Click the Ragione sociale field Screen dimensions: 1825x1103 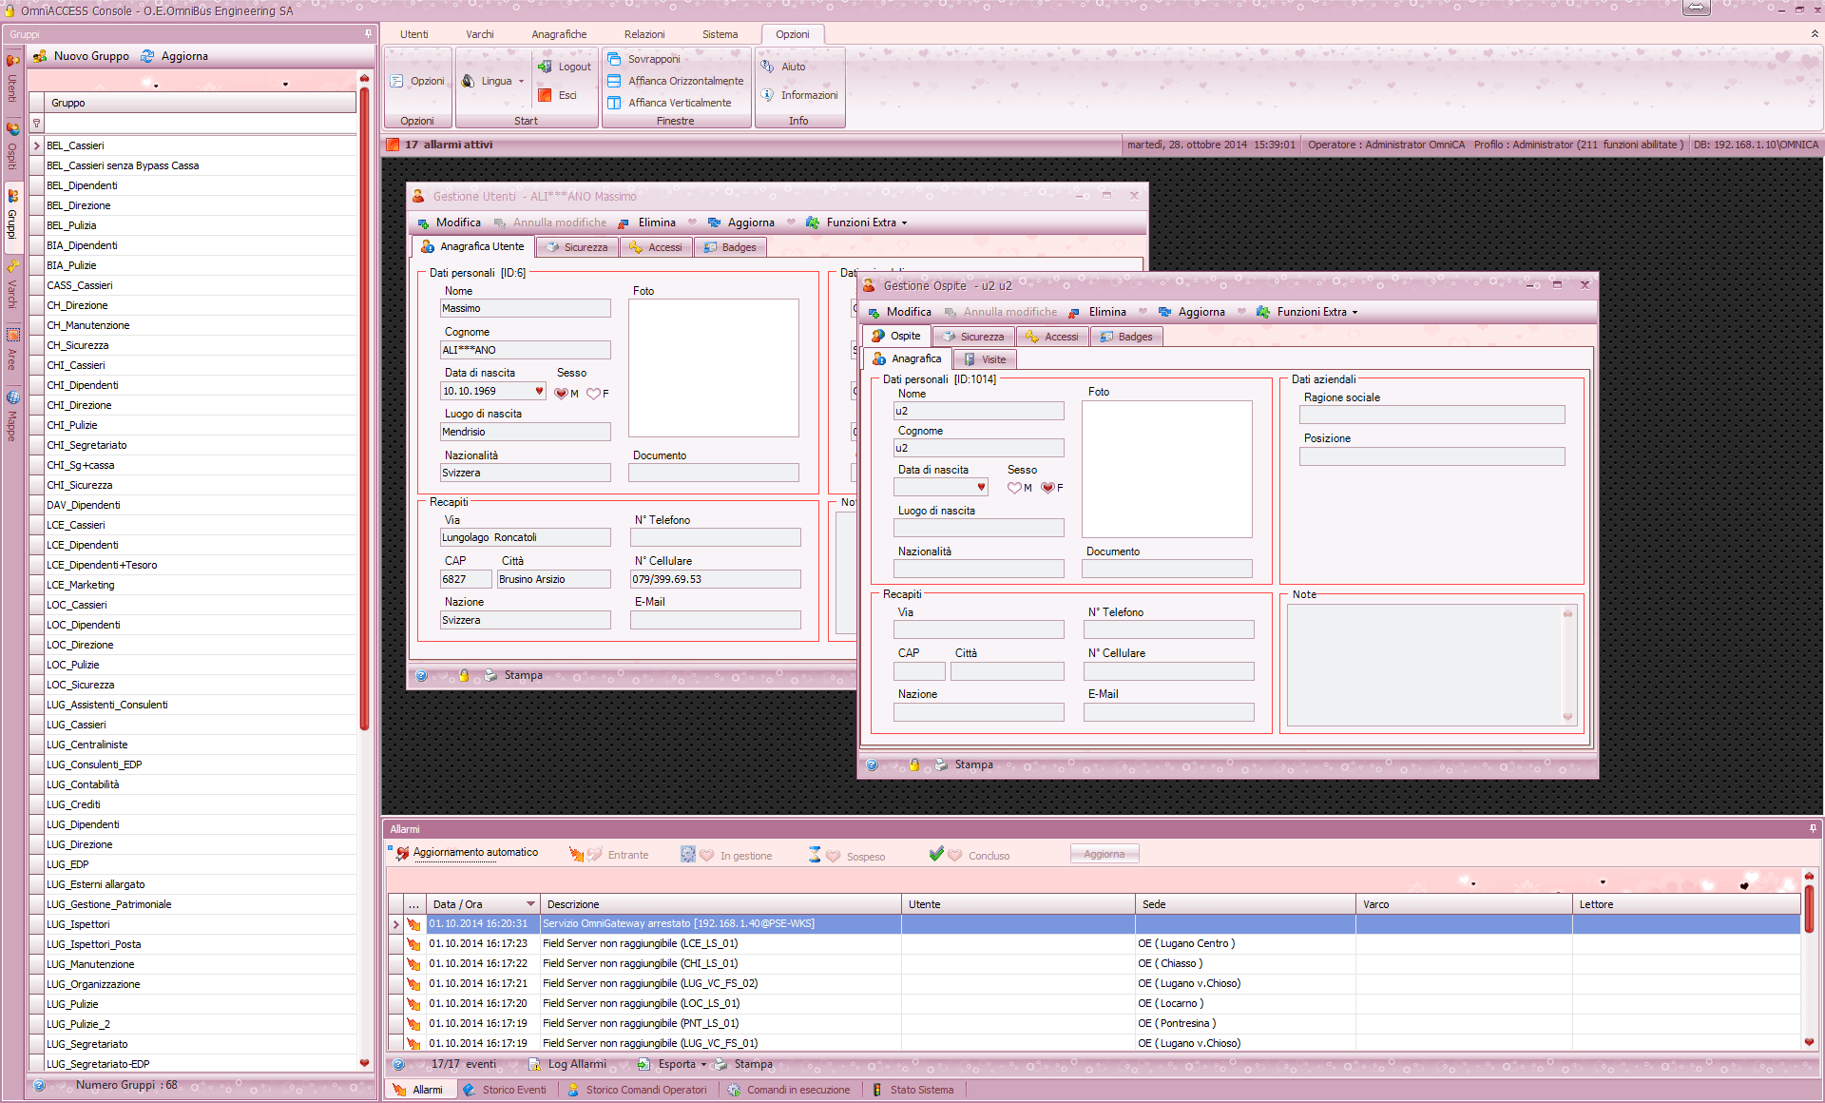tap(1431, 415)
